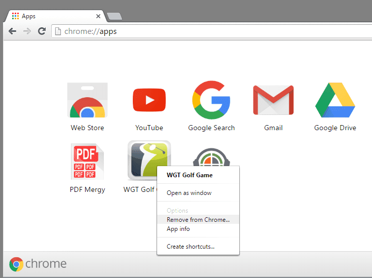
Task: Launch the YouTube app icon
Action: pos(149,100)
